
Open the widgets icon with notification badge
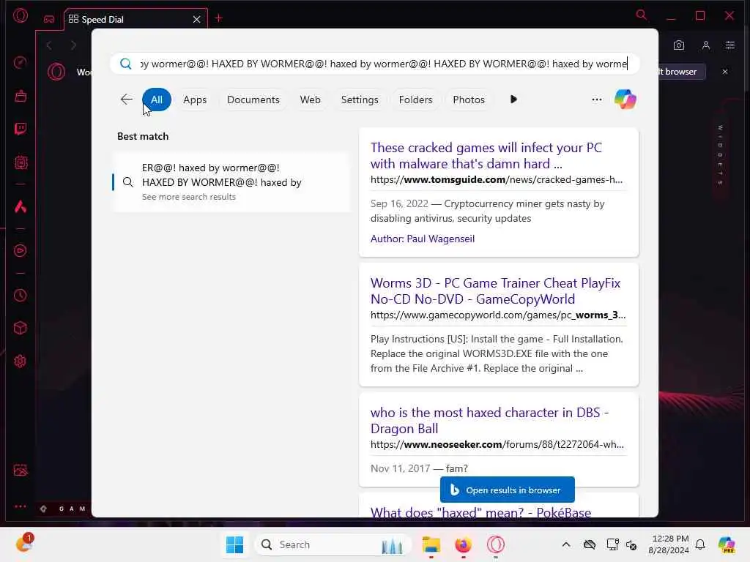(24, 543)
